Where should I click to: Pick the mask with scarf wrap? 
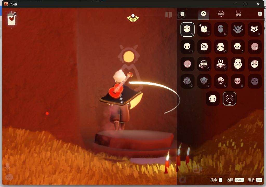(x=221, y=46)
